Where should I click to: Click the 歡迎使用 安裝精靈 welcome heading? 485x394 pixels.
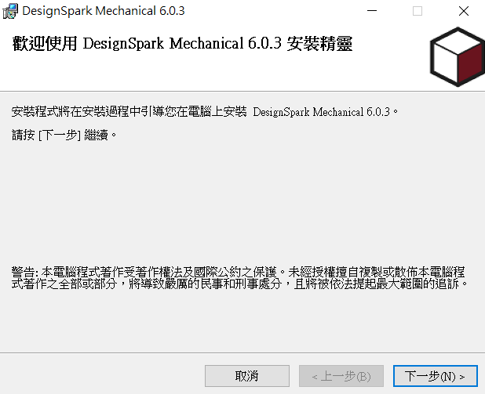(x=182, y=44)
